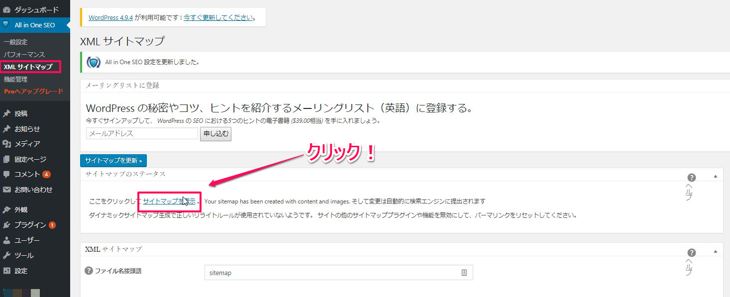Open the サイトマップを表示 link
This screenshot has width=730, height=297.
pos(169,201)
